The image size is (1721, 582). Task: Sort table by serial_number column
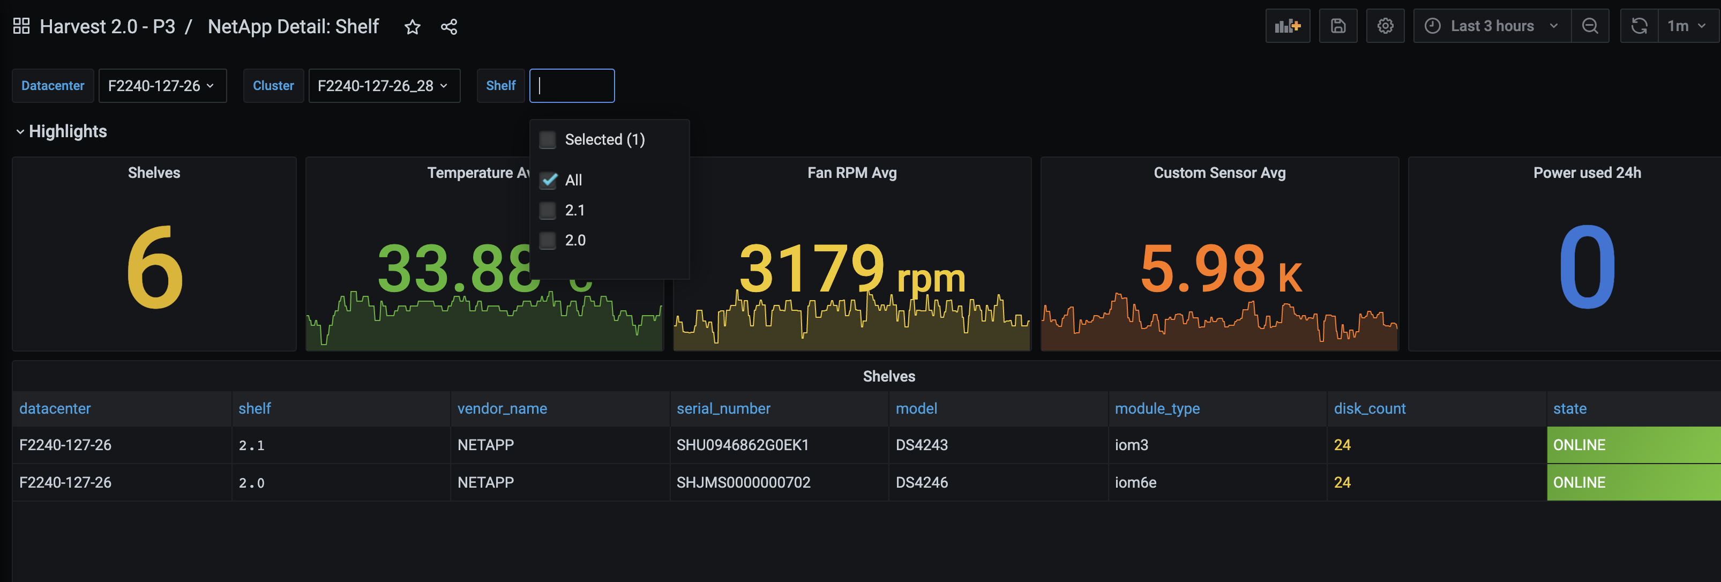723,408
